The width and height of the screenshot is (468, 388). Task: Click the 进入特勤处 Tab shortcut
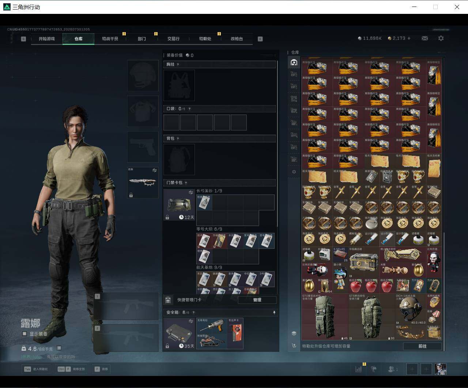pos(36,369)
